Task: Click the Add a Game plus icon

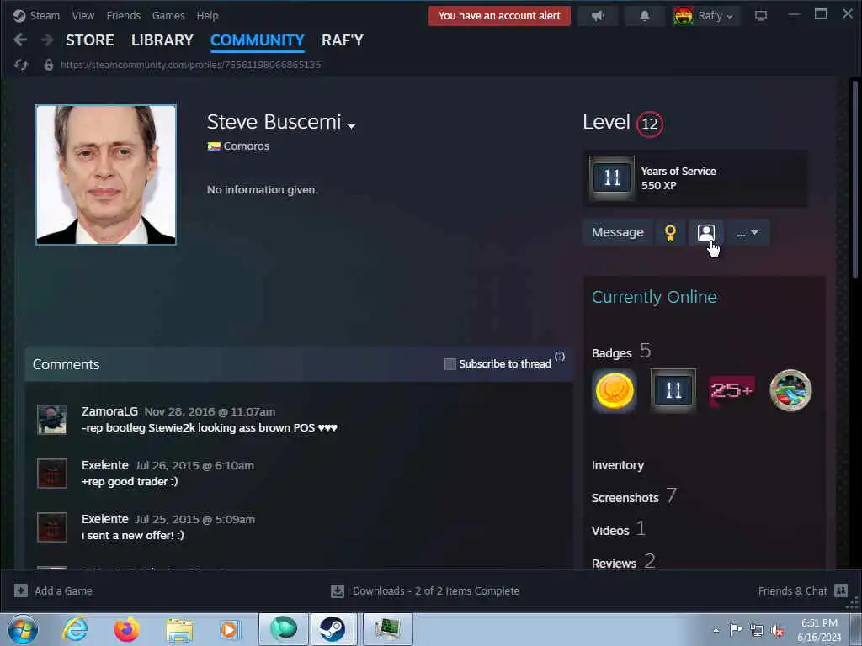Action: pos(21,590)
